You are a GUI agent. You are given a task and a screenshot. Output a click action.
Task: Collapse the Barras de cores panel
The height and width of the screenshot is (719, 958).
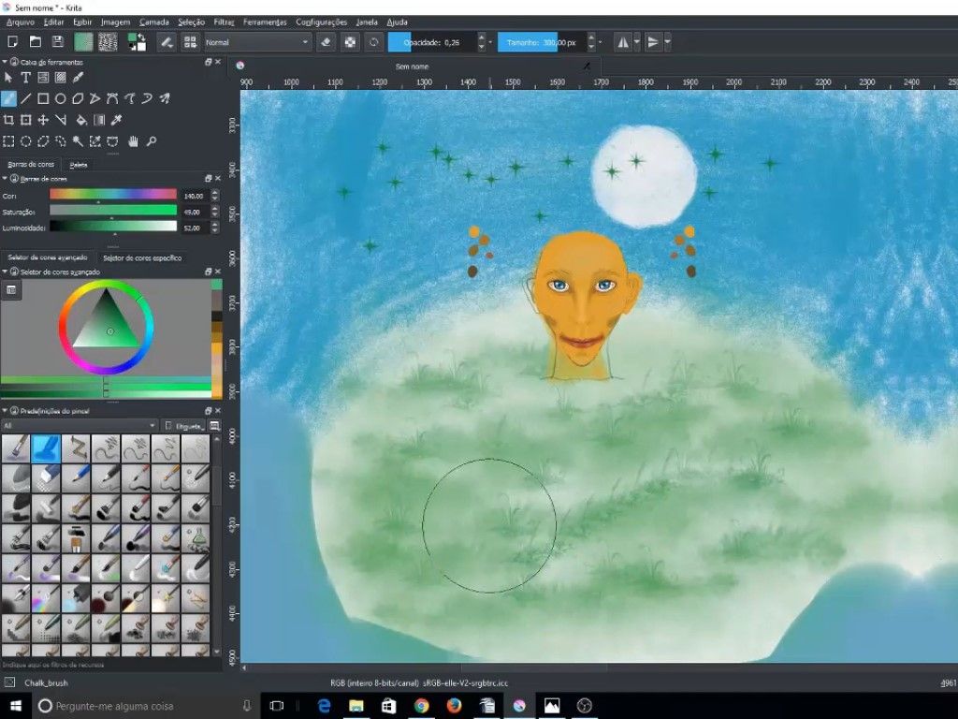click(5, 178)
